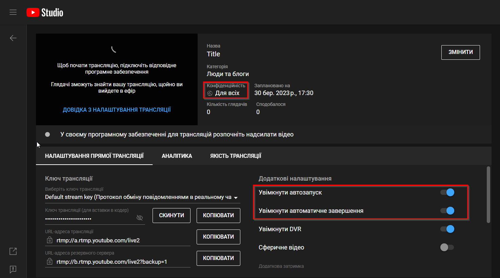The width and height of the screenshot is (500, 278).
Task: Enable the 'Сферичне відео' toggle
Action: coord(447,247)
